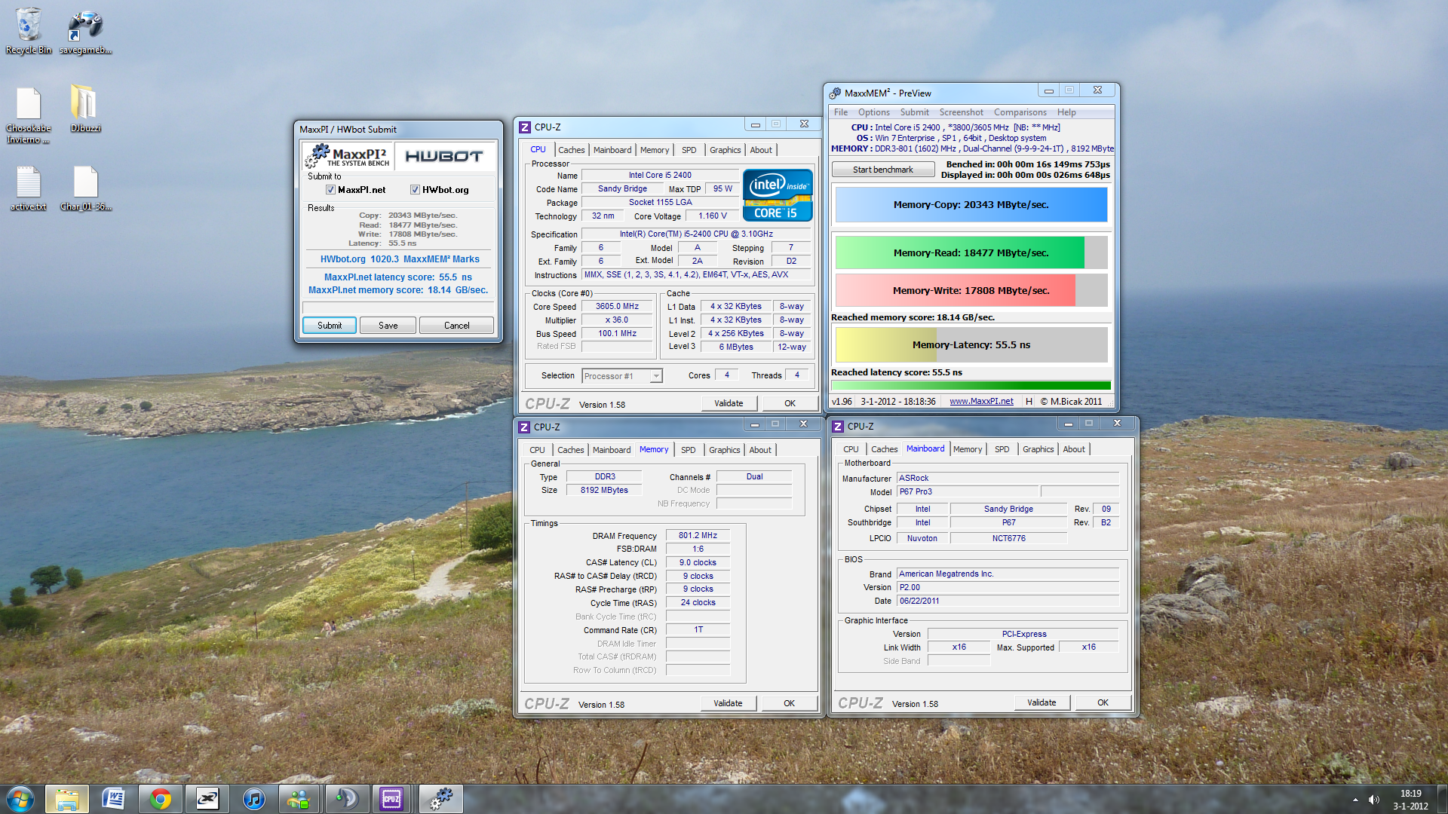The height and width of the screenshot is (814, 1448).
Task: Click 'HWbot.org 1020.3 MaxxMEM² Marks' text
Action: coord(400,259)
